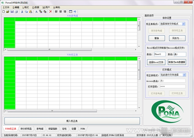Click the 软件版本 text in status bar
Screen dimensions: 194x138
point(155,135)
